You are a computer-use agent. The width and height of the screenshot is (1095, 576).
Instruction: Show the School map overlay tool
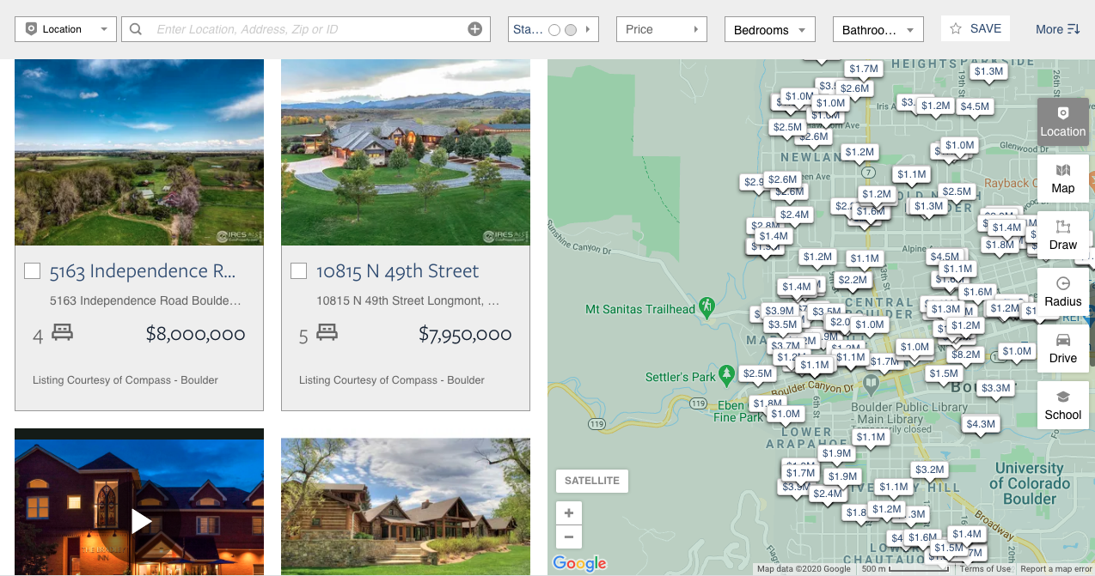pyautogui.click(x=1062, y=405)
